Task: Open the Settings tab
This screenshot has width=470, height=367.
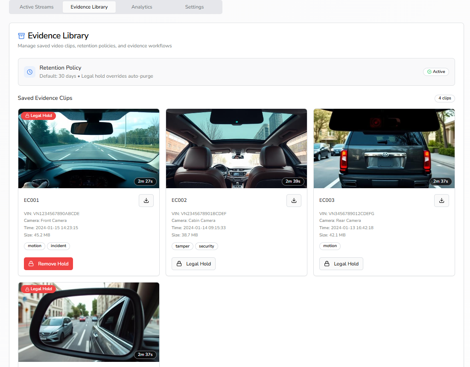Action: coord(194,7)
